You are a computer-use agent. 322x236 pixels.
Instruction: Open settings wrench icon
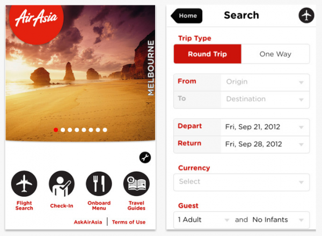pos(145,157)
